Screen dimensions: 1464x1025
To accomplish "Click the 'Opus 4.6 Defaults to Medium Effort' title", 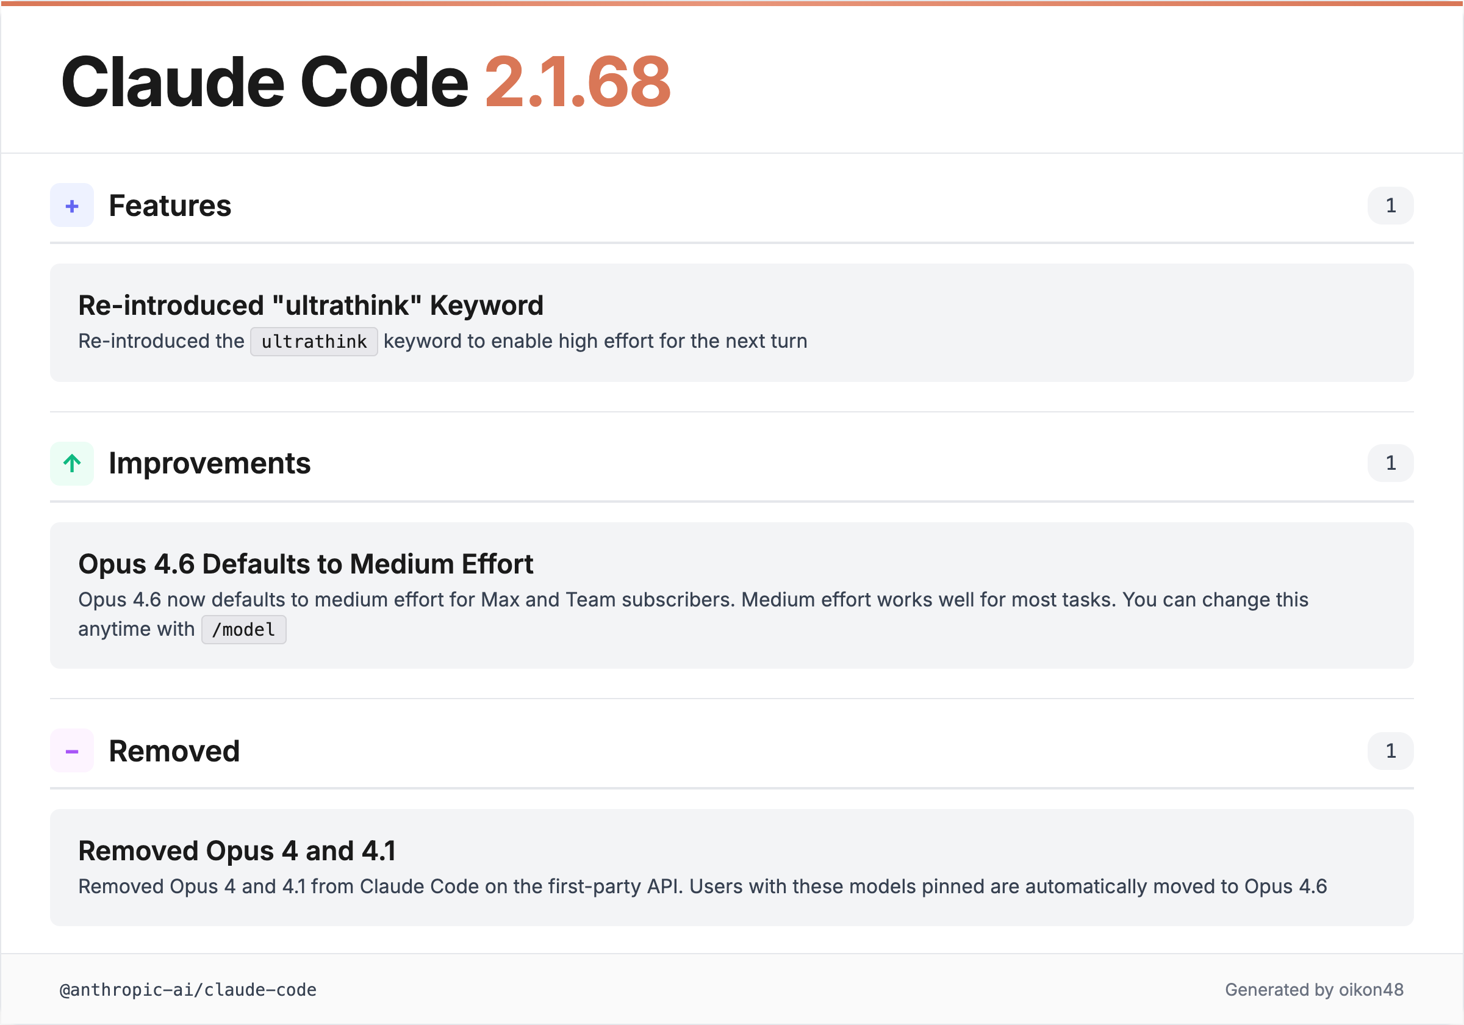I will coord(306,564).
